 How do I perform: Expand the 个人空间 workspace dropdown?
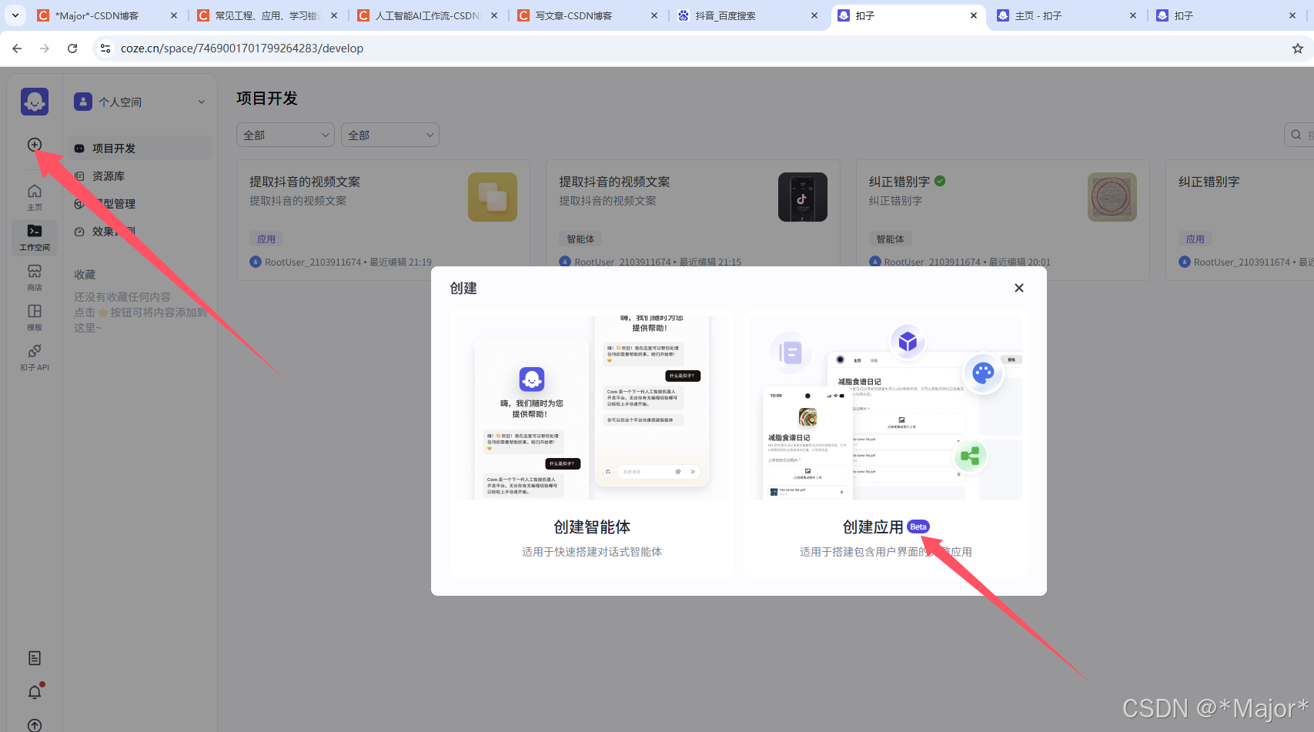coord(202,102)
